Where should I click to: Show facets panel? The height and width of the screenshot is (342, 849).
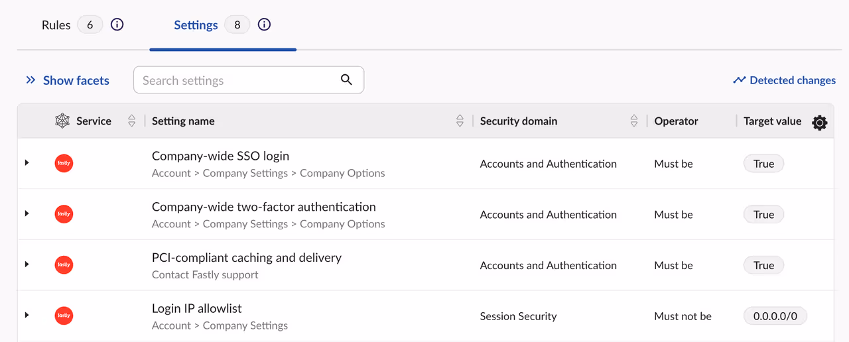tap(68, 80)
